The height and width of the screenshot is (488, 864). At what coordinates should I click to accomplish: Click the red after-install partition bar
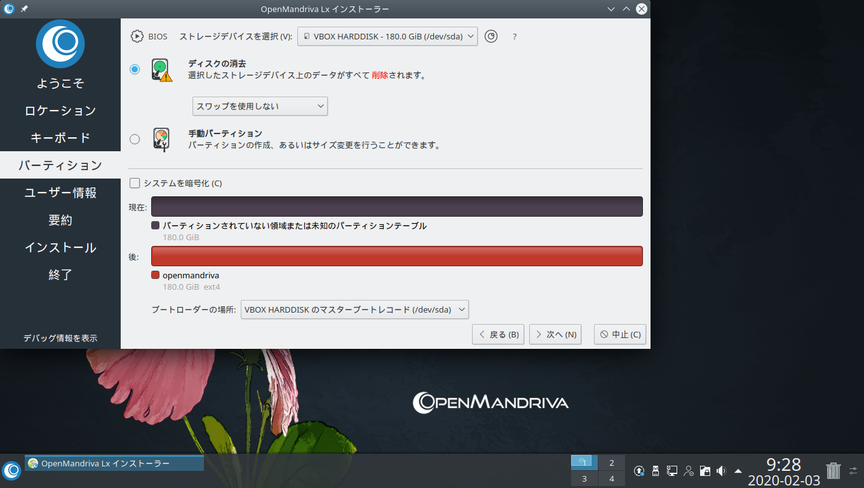pos(397,256)
